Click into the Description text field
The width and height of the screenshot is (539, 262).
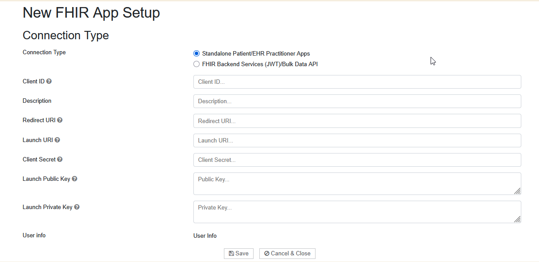(x=357, y=101)
